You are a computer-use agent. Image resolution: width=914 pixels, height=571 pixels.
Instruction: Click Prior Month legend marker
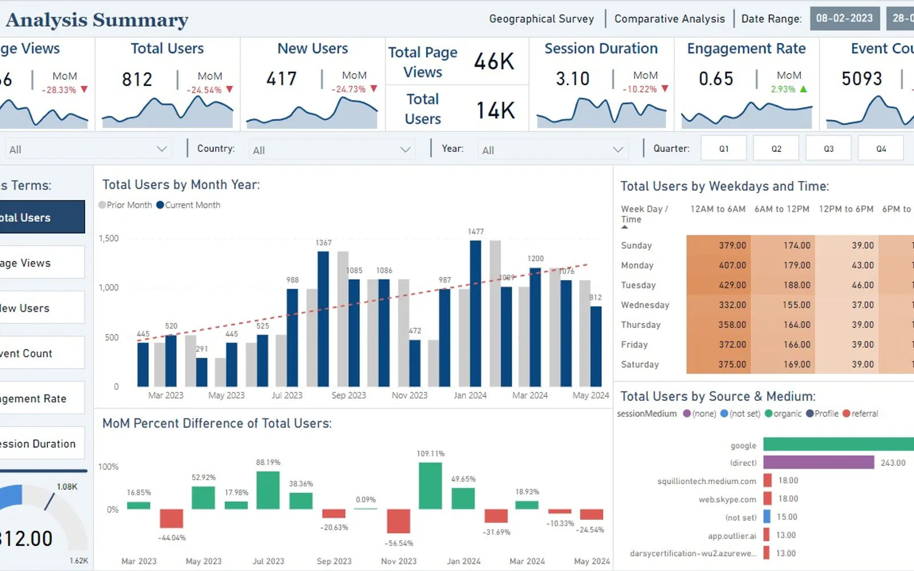click(102, 205)
